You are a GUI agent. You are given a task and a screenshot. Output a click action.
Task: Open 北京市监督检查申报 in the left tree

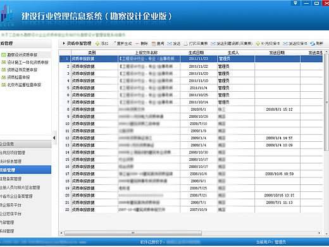point(24,85)
